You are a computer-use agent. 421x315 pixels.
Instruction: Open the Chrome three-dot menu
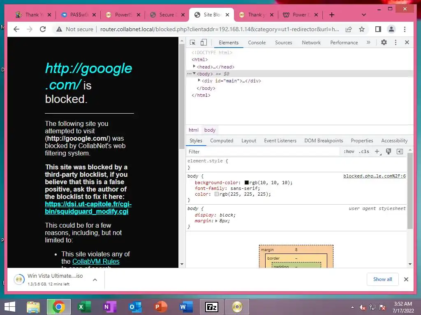click(x=405, y=29)
